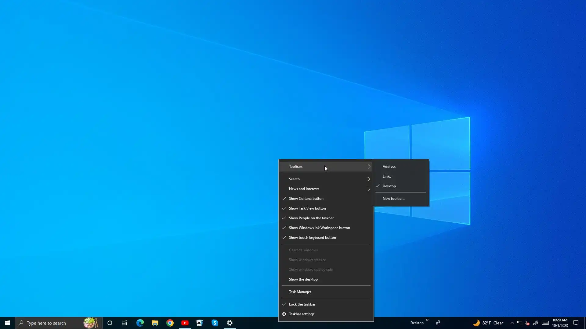Open the Windows Ink Workspace tray icon

click(536, 323)
